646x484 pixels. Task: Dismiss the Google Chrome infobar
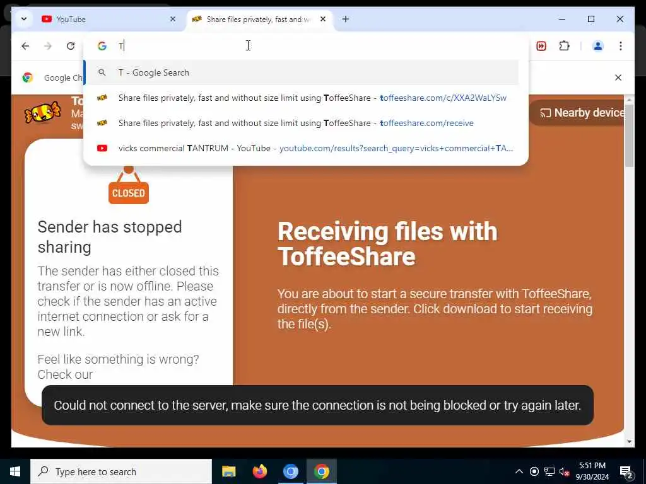pyautogui.click(x=618, y=78)
